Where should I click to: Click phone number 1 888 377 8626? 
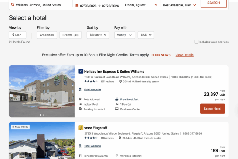click(x=192, y=133)
